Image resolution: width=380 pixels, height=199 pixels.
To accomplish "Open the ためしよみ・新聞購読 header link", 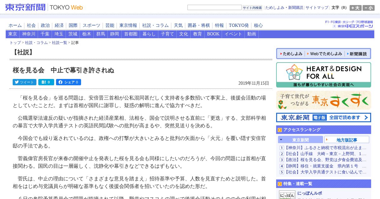I will tap(284, 8).
